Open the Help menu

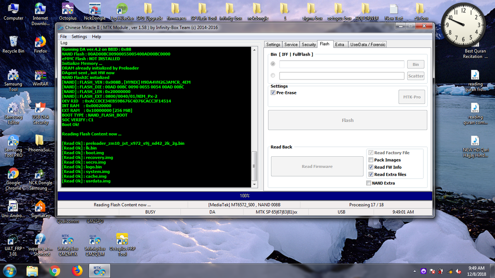tap(96, 37)
